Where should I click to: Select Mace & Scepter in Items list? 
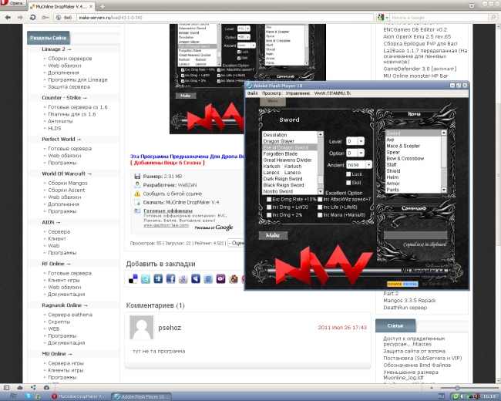(413, 146)
